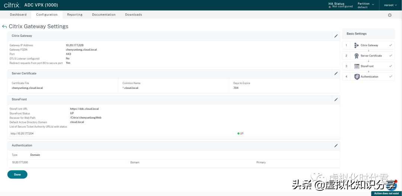Click the Primary label in authentication row
The width and height of the screenshot is (402, 196).
coord(261,163)
